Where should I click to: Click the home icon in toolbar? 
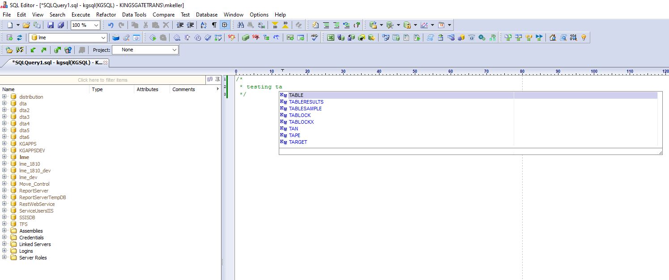553,38
